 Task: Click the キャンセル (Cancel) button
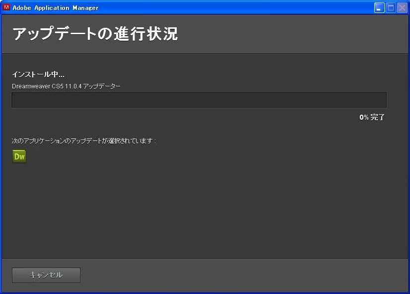pos(46,275)
